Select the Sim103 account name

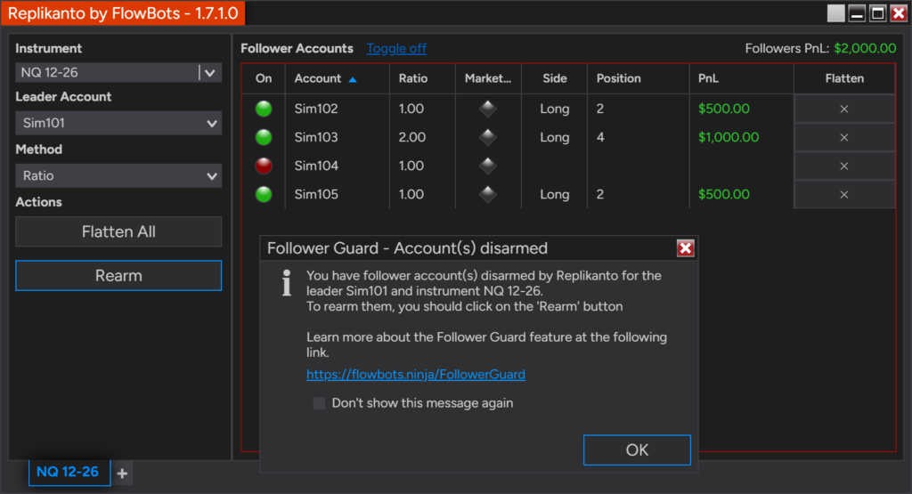click(316, 137)
